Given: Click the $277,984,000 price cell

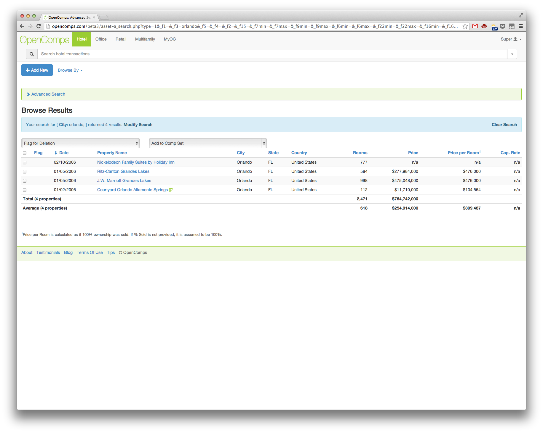Looking at the screenshot, I should 405,171.
